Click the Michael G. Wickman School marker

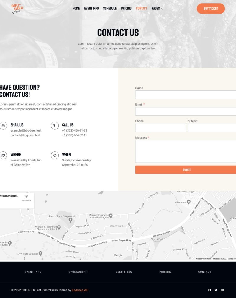coord(59,228)
